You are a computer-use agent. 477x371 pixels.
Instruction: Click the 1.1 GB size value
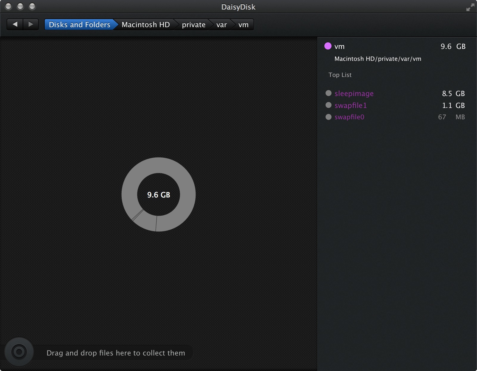pyautogui.click(x=453, y=105)
